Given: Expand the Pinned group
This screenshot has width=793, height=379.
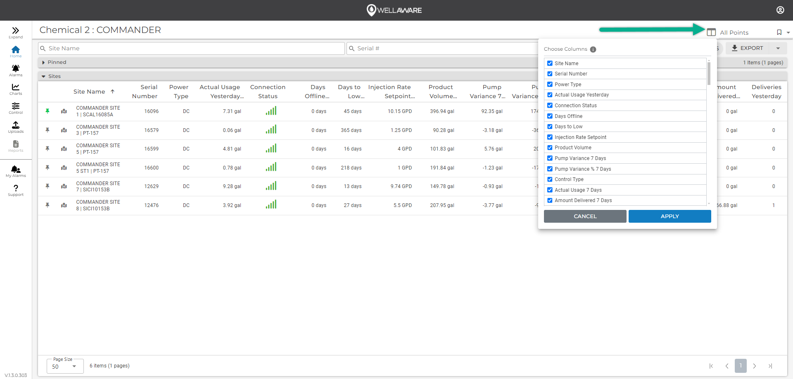Looking at the screenshot, I should point(43,62).
